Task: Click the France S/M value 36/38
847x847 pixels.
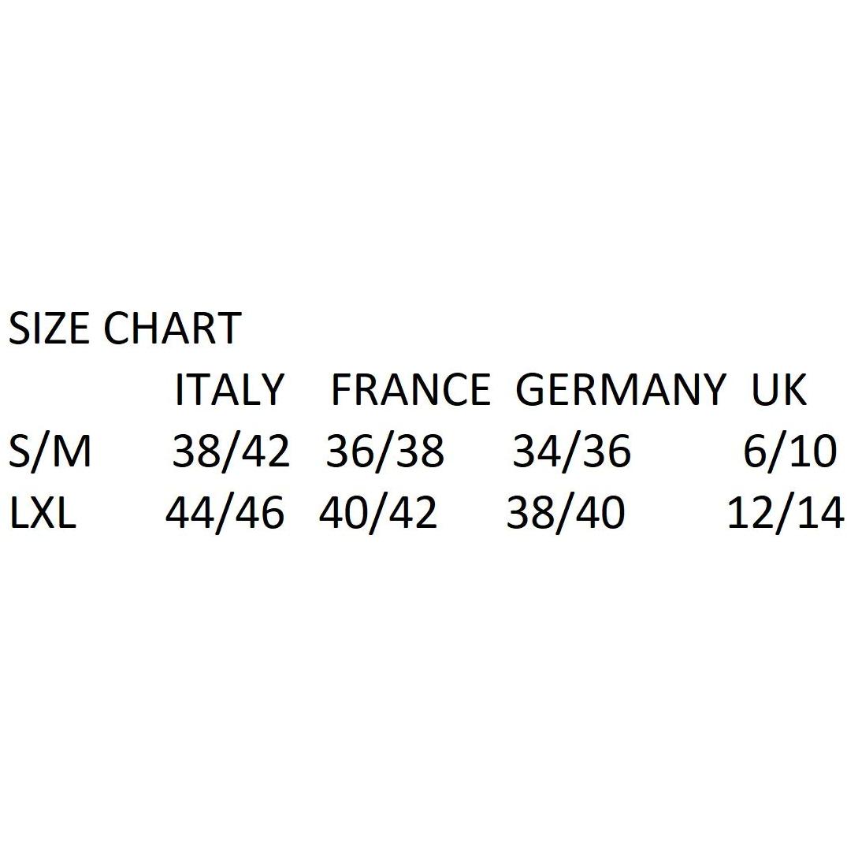Action: [x=385, y=452]
